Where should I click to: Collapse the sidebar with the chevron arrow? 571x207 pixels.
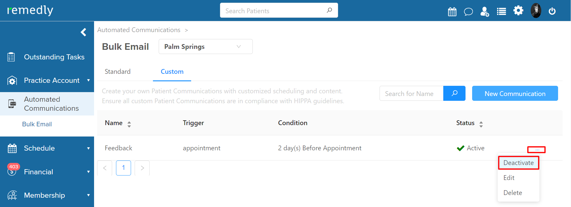point(84,32)
